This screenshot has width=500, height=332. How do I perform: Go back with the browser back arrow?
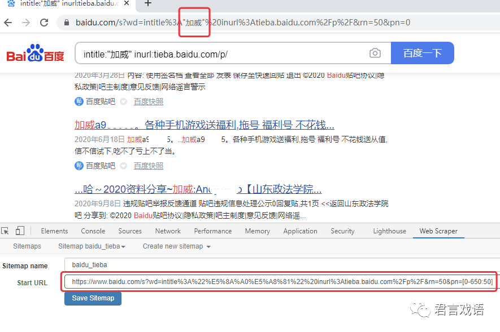click(x=8, y=23)
